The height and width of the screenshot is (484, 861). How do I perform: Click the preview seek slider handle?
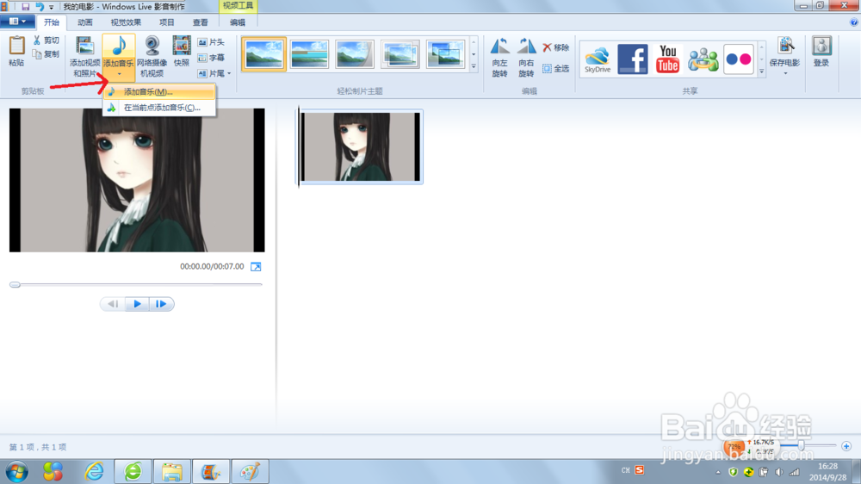[x=15, y=284]
